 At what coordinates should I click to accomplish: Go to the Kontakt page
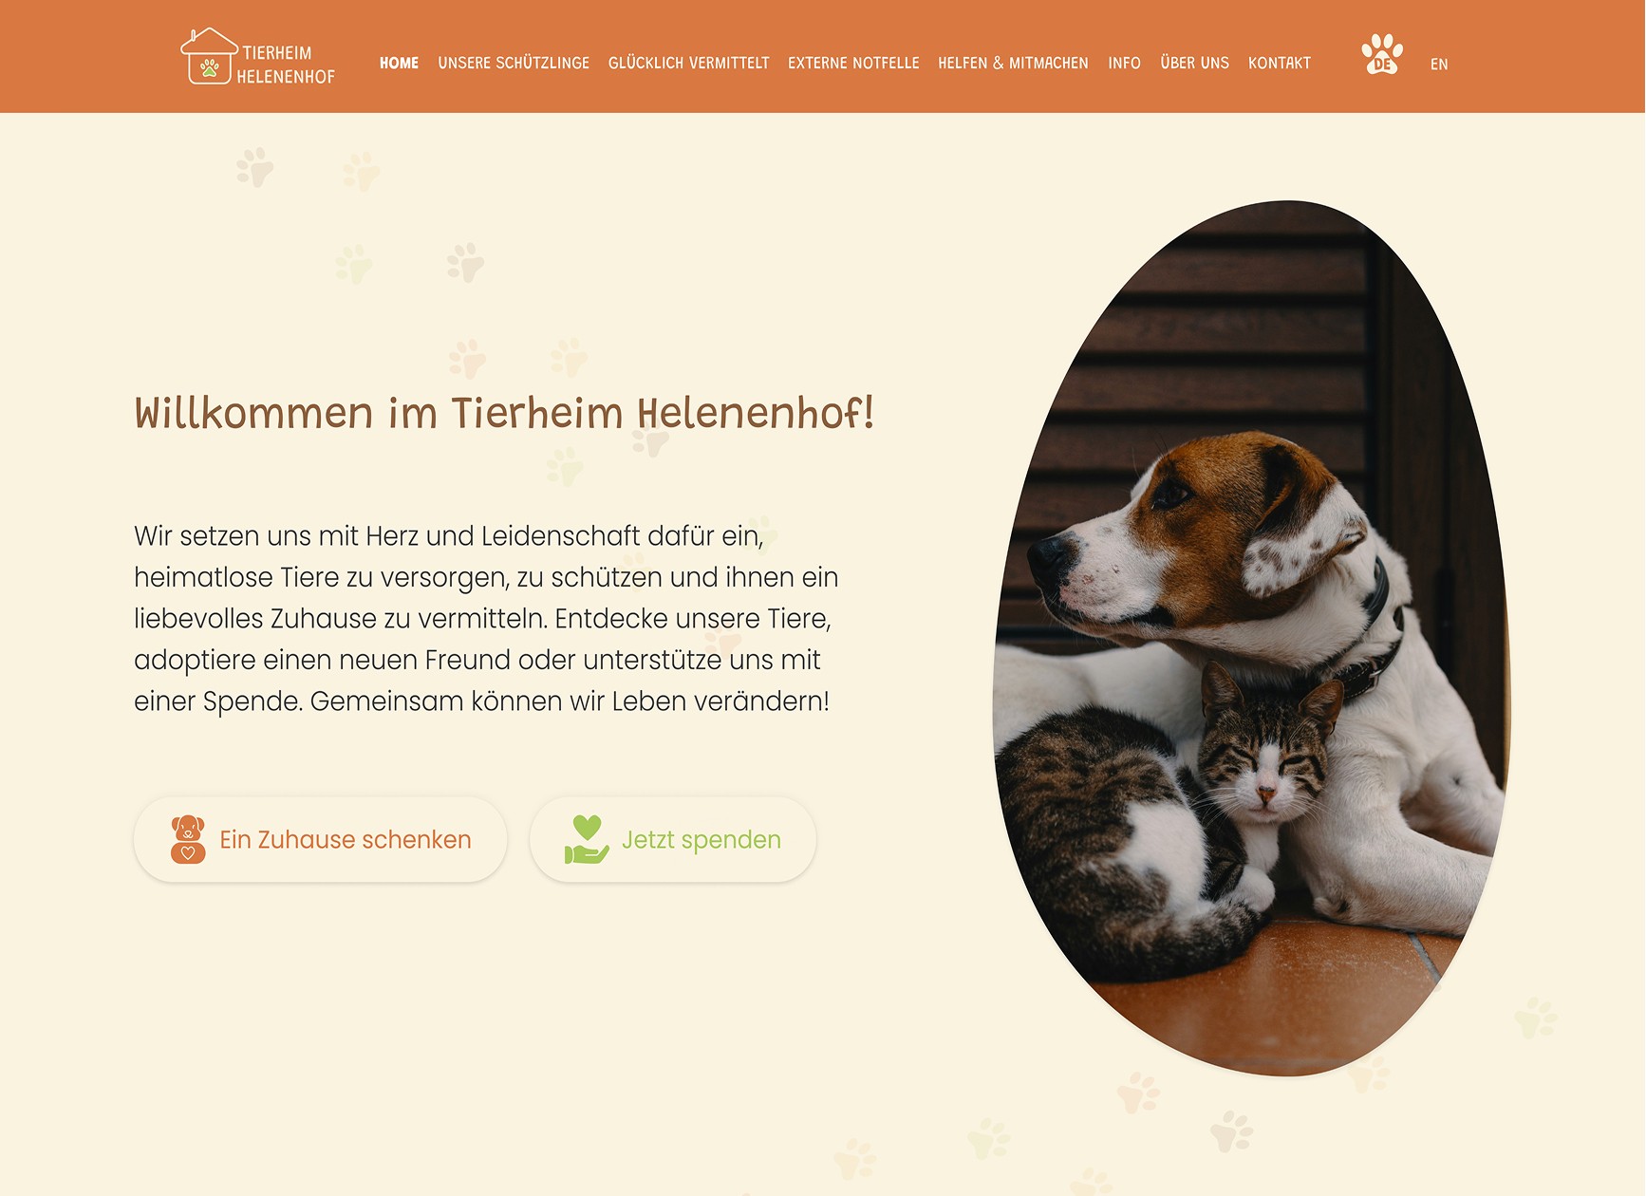(1279, 64)
